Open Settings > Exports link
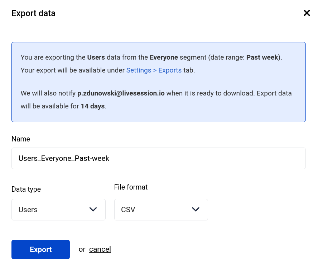Viewport: 318px width, 275px height. (154, 70)
